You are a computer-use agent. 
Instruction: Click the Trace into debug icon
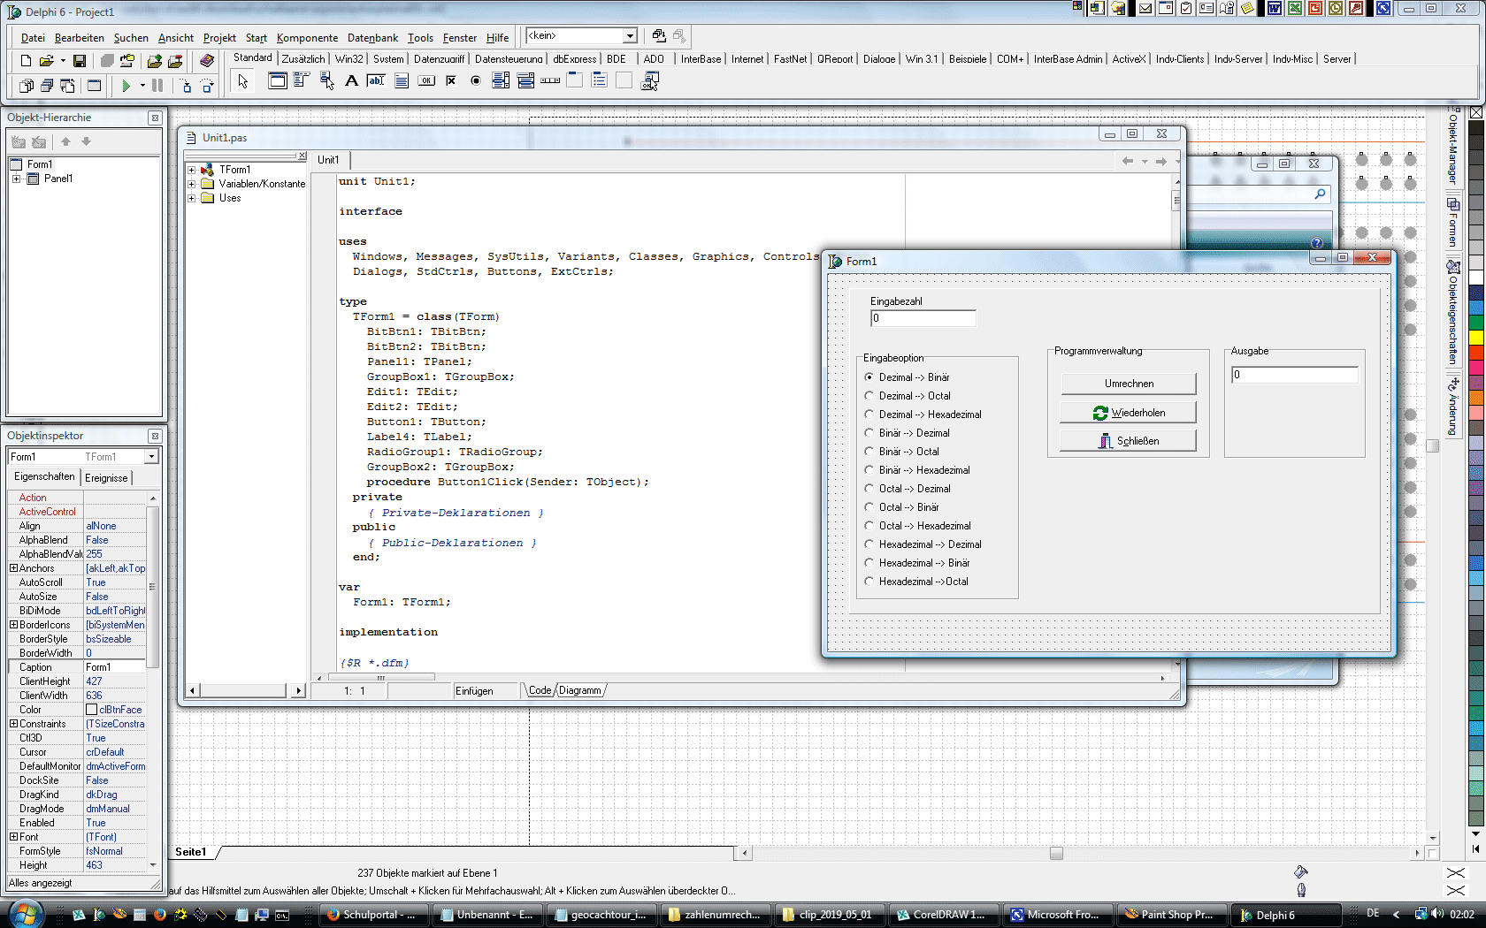click(186, 86)
